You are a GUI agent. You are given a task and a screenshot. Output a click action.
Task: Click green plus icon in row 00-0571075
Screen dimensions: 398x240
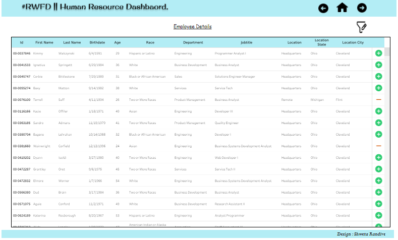[378, 204]
